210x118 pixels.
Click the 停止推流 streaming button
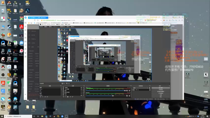click(161, 88)
